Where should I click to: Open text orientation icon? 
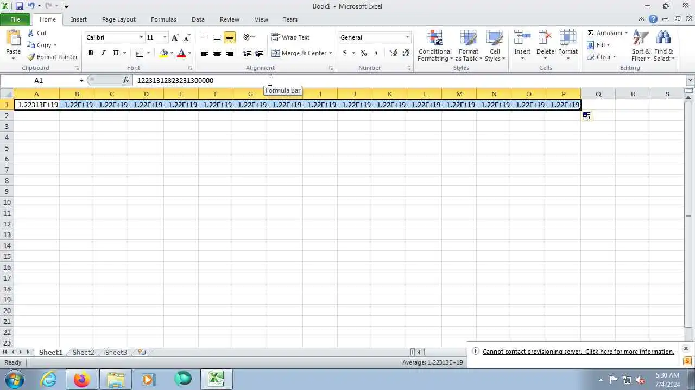(x=247, y=37)
